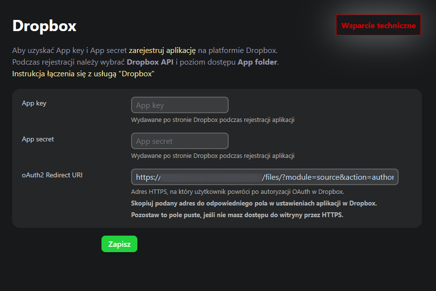Viewport: 436px width, 291px height.
Task: Click the bold 'App folder' text
Action: click(257, 62)
